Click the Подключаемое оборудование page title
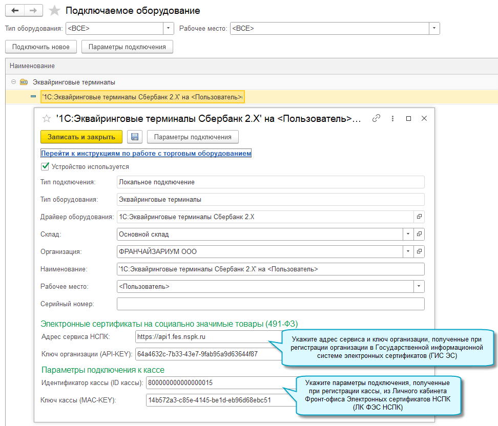 [133, 10]
